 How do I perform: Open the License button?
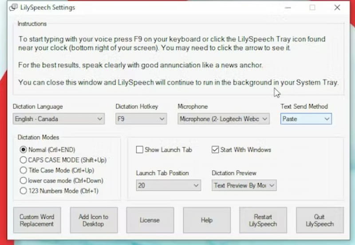(150, 220)
